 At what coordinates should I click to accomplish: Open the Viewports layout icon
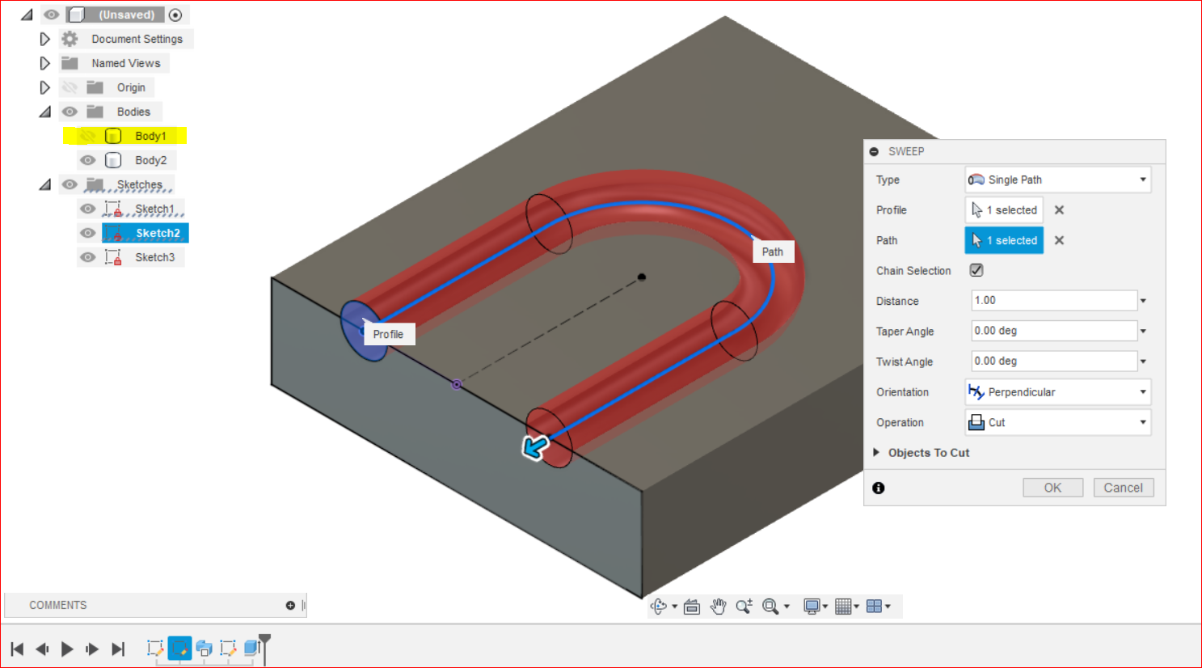pyautogui.click(x=874, y=607)
